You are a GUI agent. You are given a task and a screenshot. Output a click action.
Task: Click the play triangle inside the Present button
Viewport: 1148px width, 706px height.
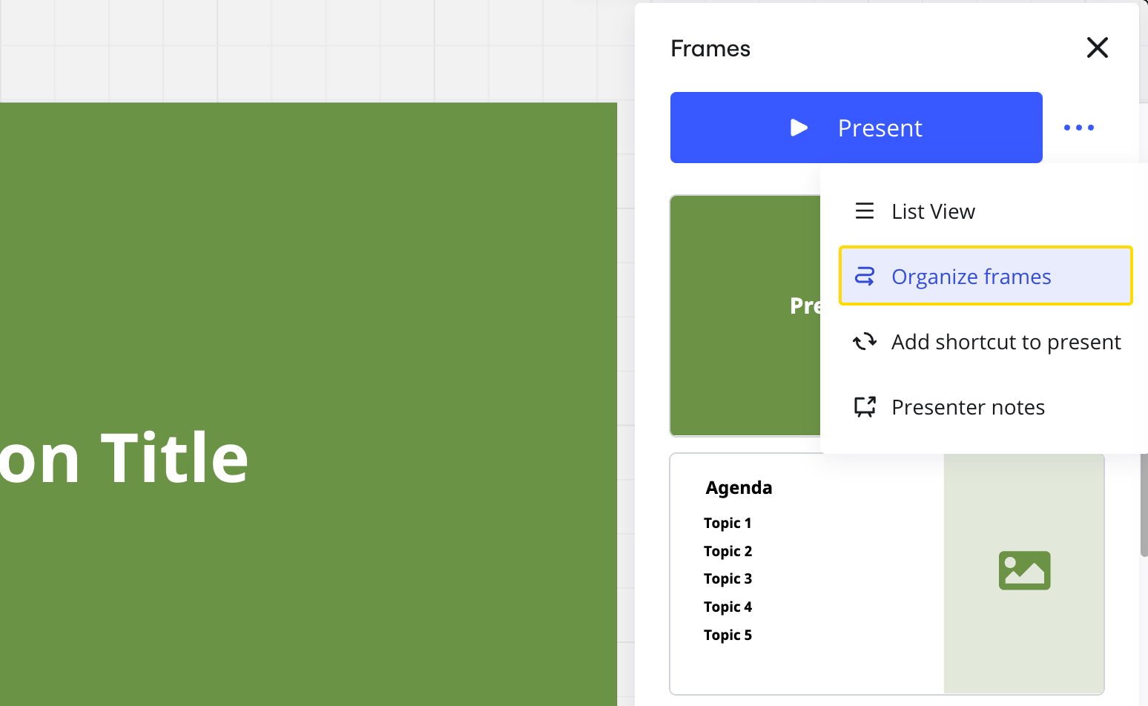(x=799, y=128)
